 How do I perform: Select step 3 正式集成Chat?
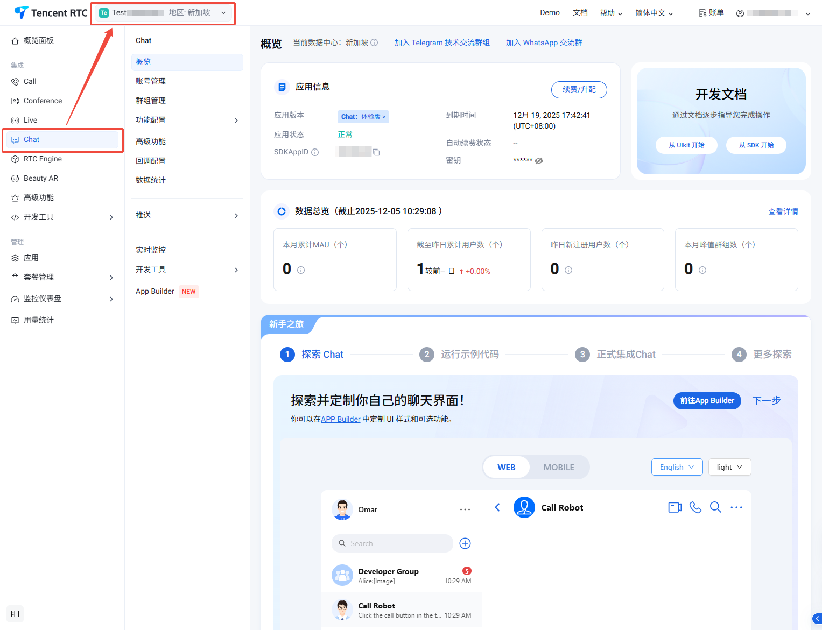[615, 355]
